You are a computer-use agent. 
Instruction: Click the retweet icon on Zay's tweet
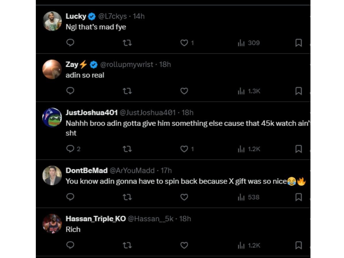click(127, 91)
